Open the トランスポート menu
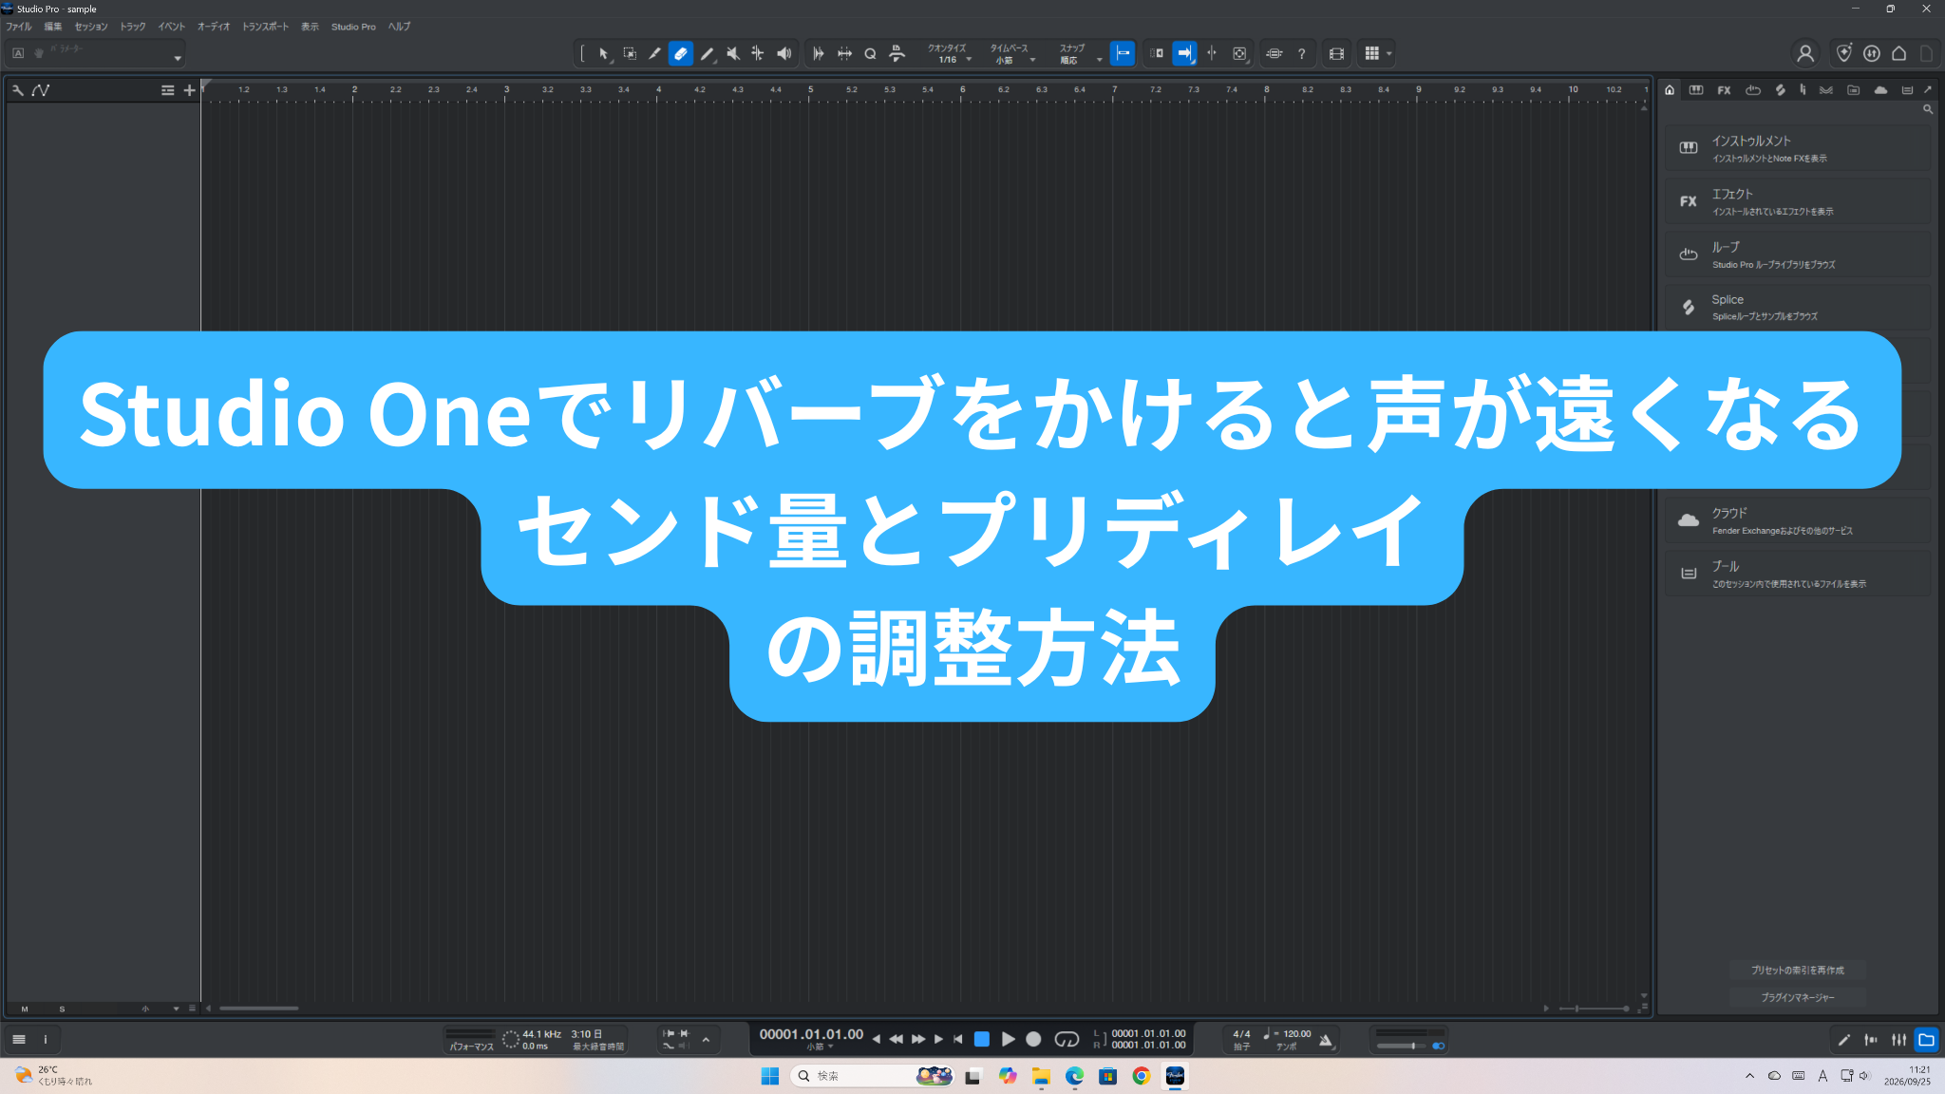The image size is (1945, 1094). pos(265,27)
